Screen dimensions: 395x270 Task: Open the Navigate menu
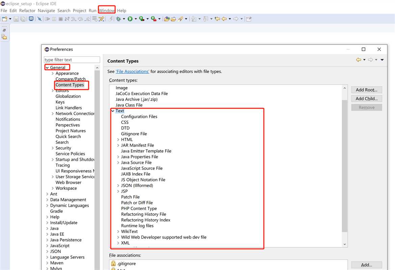46,10
